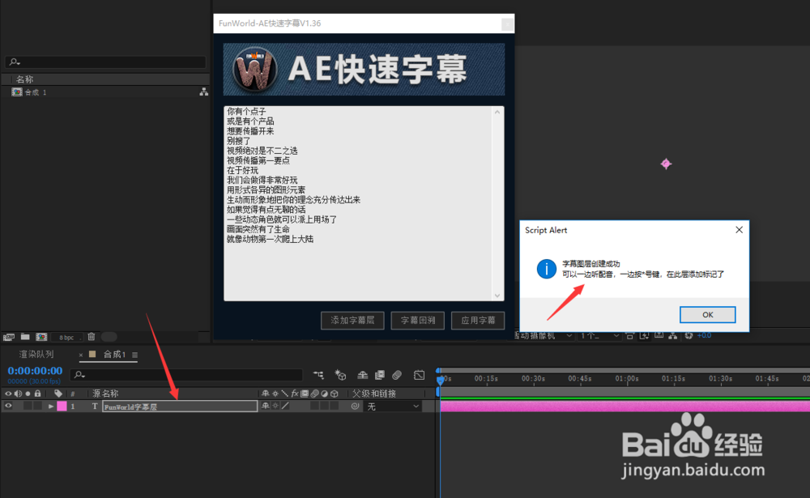Toggle the Draft 3D icon in timeline
The width and height of the screenshot is (810, 498).
[x=340, y=375]
